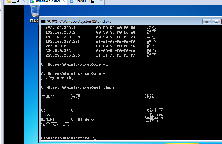Image resolution: width=222 pixels, height=144 pixels.
Task: Click the IPC$ share name
Action: (45, 115)
